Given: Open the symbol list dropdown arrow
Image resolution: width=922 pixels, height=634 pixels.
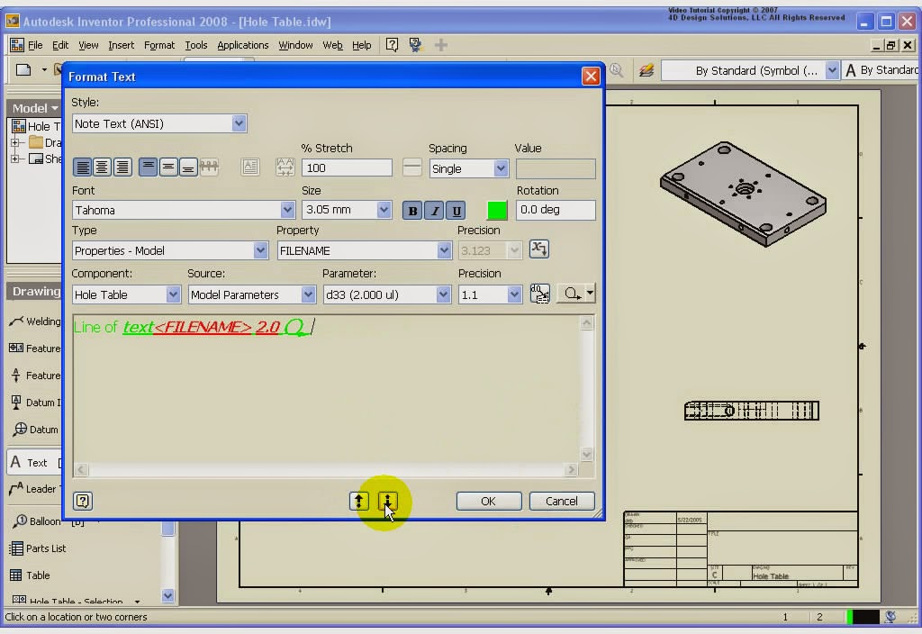Looking at the screenshot, I should [590, 293].
